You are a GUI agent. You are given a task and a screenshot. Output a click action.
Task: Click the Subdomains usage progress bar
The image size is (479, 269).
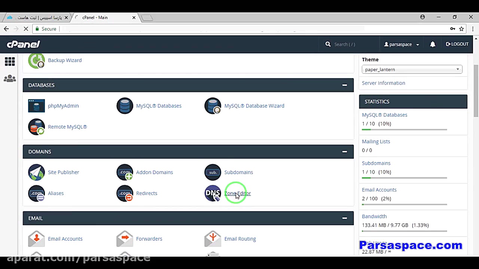pyautogui.click(x=405, y=177)
